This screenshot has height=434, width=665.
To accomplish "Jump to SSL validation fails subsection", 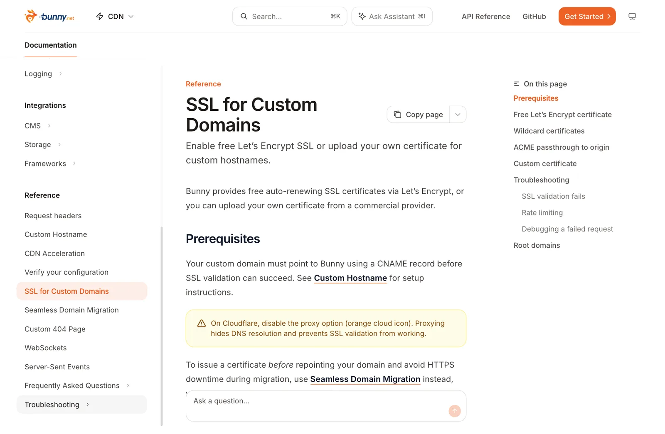I will point(553,196).
